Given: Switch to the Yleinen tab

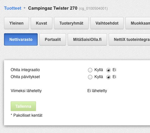Looking at the screenshot, I should click(x=16, y=23).
